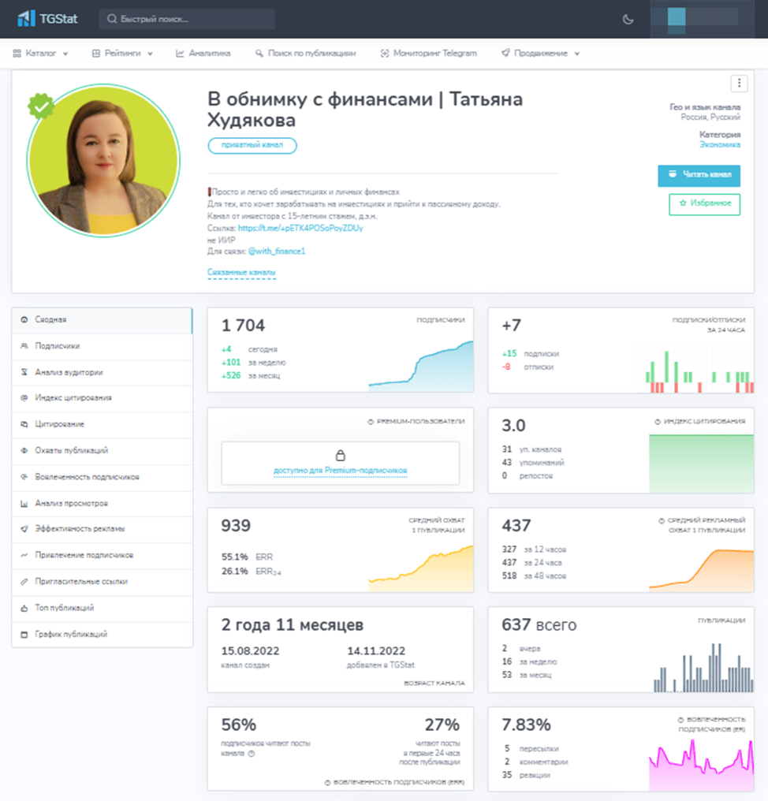Open the Экономика category link

click(719, 144)
